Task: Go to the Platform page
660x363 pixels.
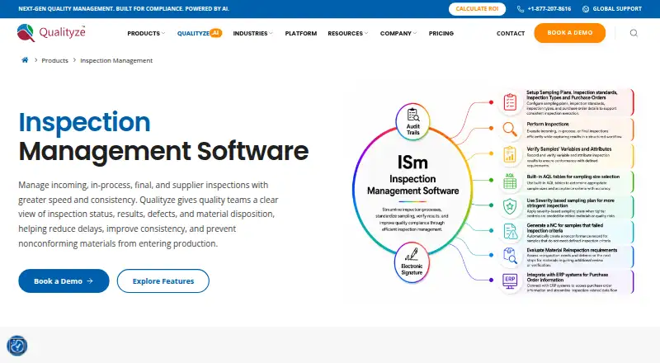Action: pyautogui.click(x=300, y=33)
